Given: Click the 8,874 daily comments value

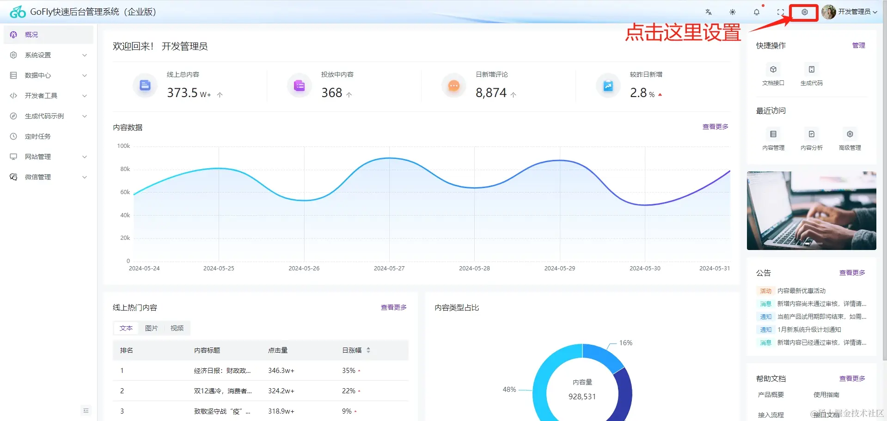Looking at the screenshot, I should tap(491, 93).
